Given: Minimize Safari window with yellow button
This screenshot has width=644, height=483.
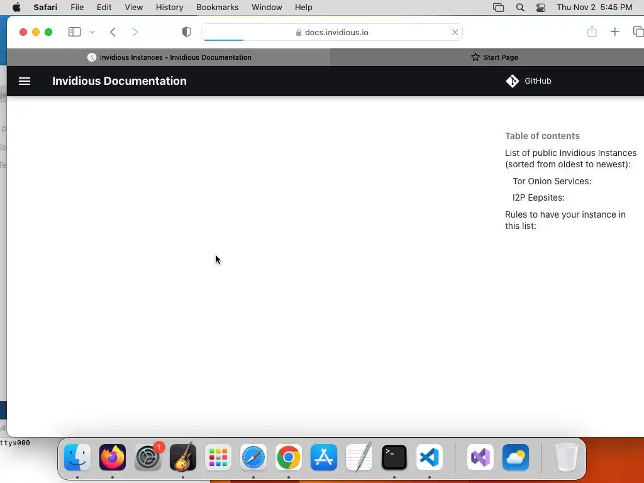Looking at the screenshot, I should click(x=36, y=32).
